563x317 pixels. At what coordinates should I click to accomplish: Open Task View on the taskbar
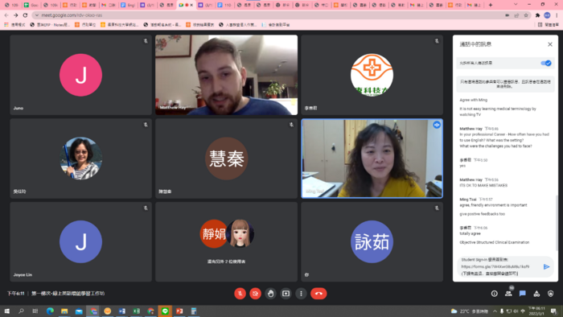(x=35, y=311)
